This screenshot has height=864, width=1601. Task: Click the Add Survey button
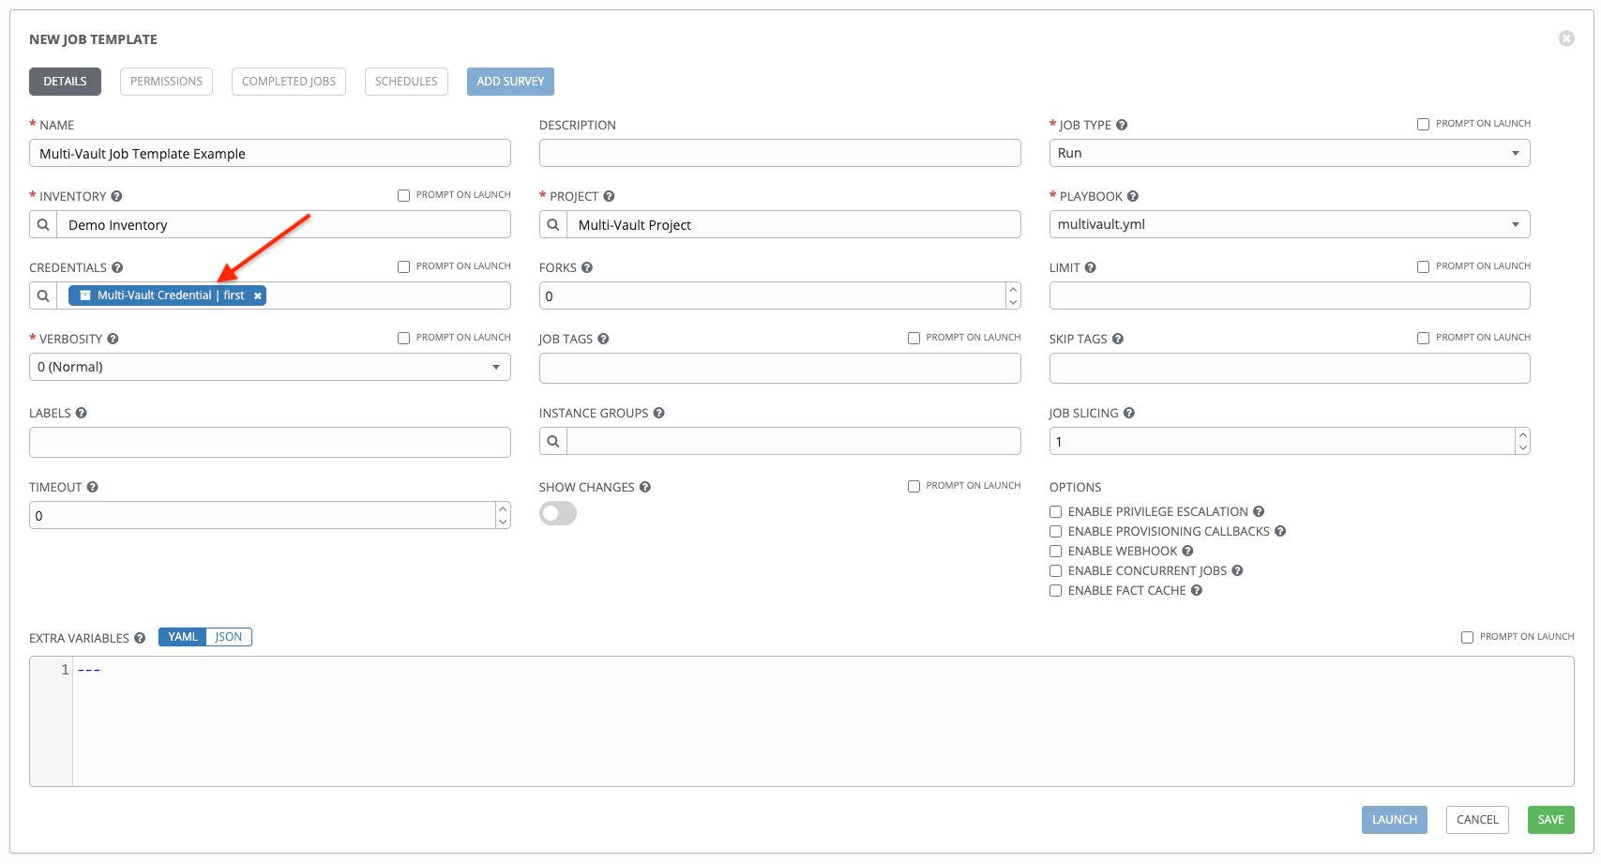click(510, 82)
